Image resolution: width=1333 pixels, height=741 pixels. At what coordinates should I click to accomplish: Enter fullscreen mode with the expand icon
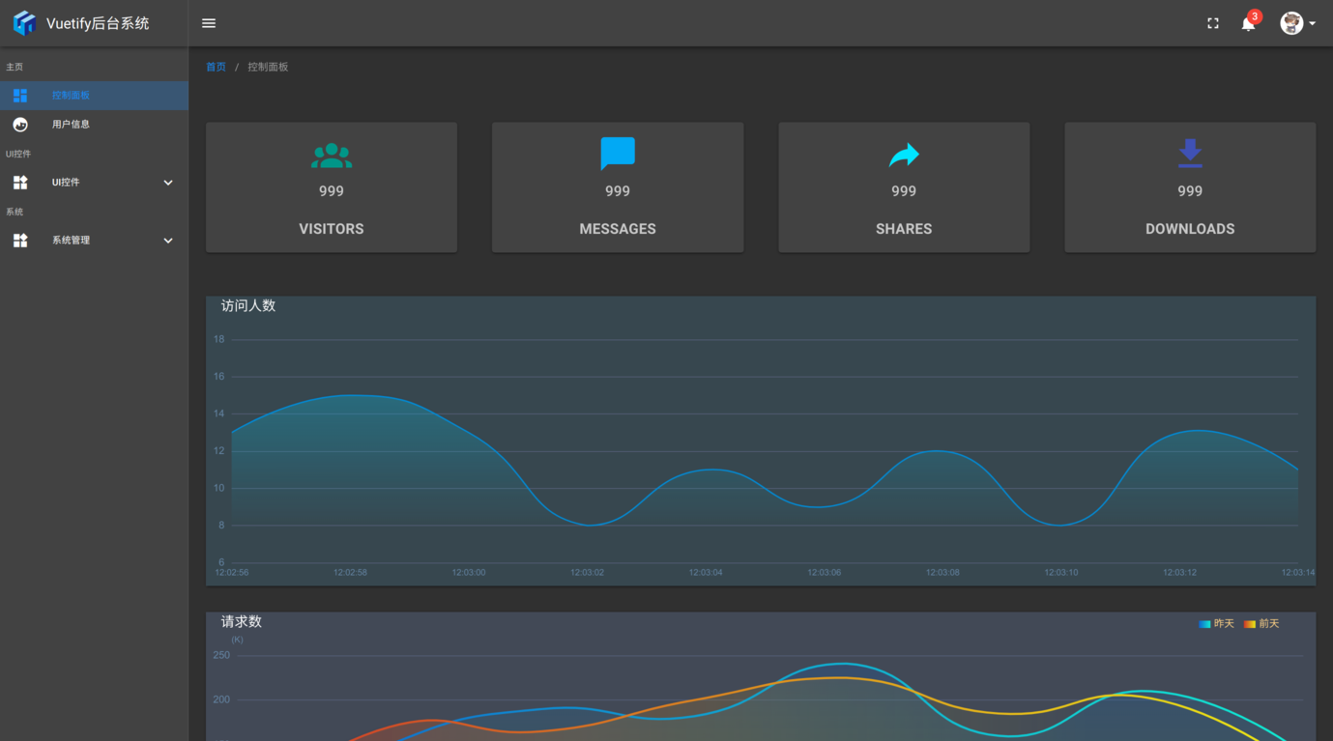tap(1213, 23)
